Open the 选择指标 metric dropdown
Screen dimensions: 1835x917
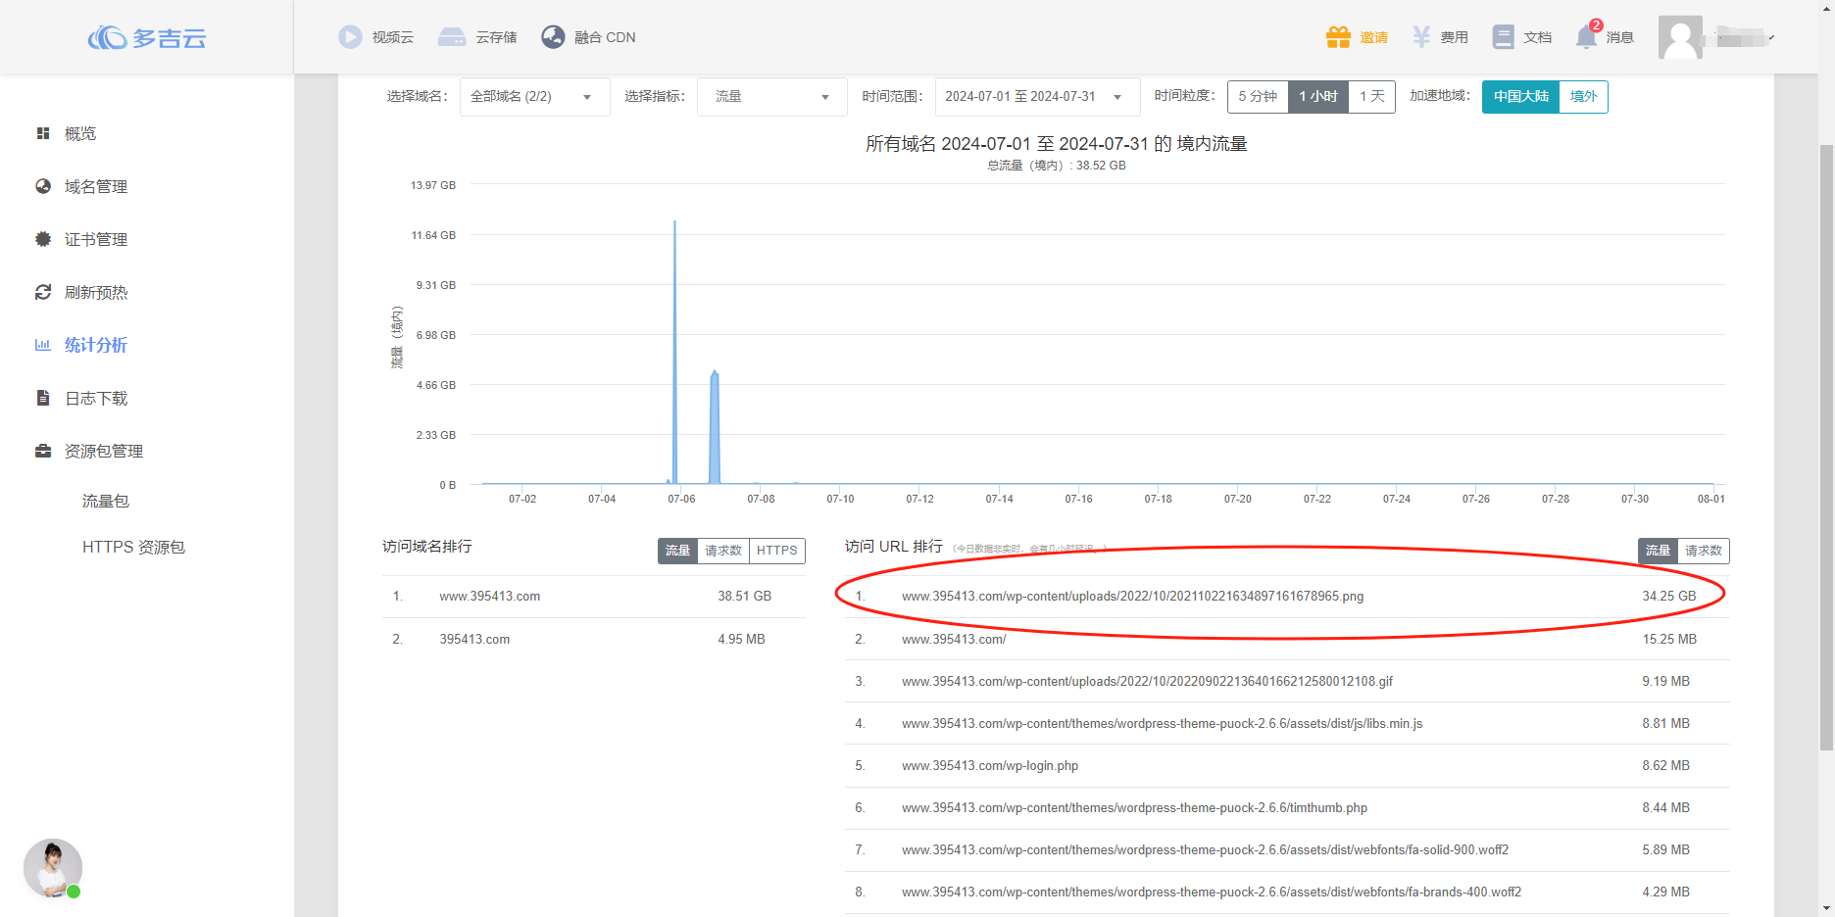[x=771, y=96]
